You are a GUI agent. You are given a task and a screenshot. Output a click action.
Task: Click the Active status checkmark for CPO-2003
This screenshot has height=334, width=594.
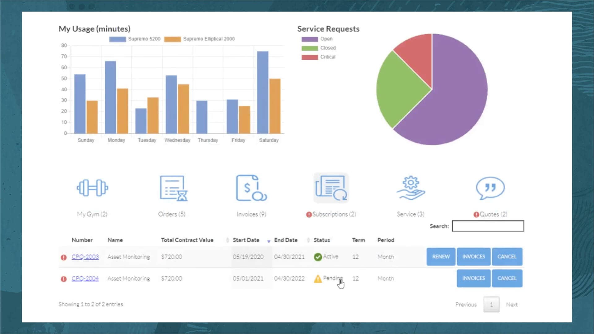(x=318, y=256)
